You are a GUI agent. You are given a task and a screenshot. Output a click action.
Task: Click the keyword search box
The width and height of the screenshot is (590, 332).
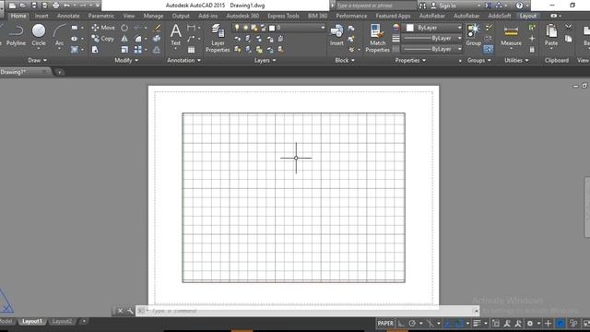375,6
